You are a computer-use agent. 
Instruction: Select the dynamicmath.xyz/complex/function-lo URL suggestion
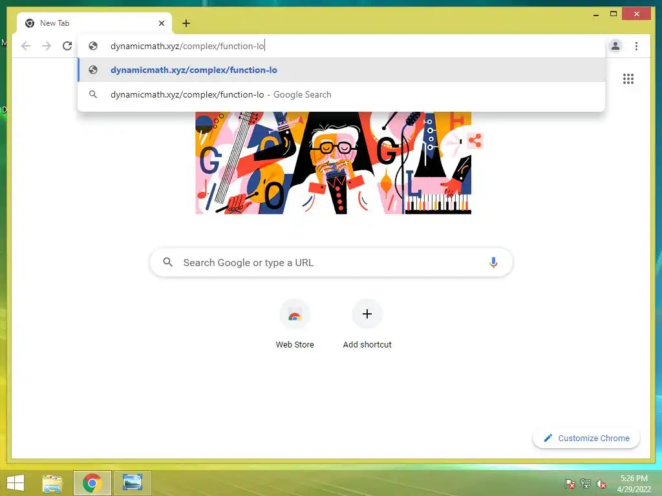tap(341, 70)
